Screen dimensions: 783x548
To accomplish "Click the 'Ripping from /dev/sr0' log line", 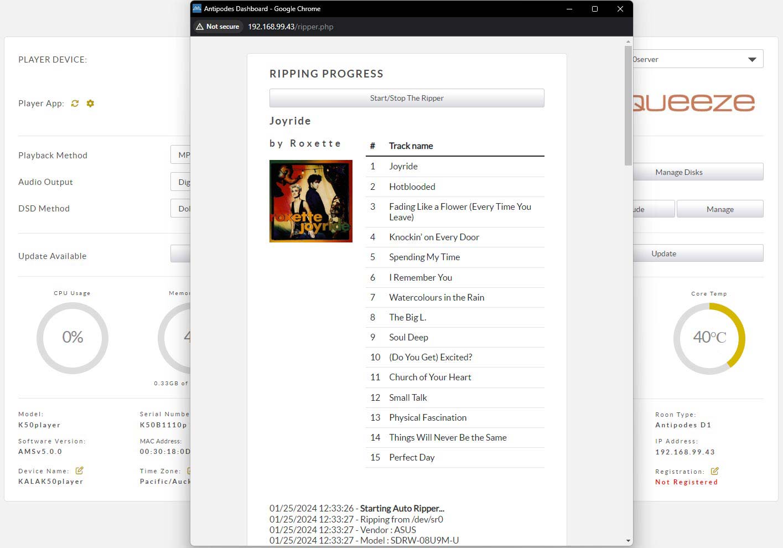I will click(x=356, y=519).
